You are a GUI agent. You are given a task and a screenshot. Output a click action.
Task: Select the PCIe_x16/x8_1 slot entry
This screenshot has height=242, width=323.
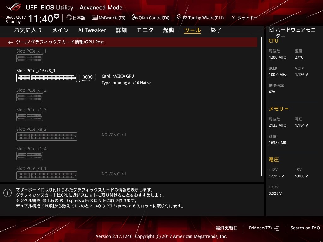[x=47, y=76]
